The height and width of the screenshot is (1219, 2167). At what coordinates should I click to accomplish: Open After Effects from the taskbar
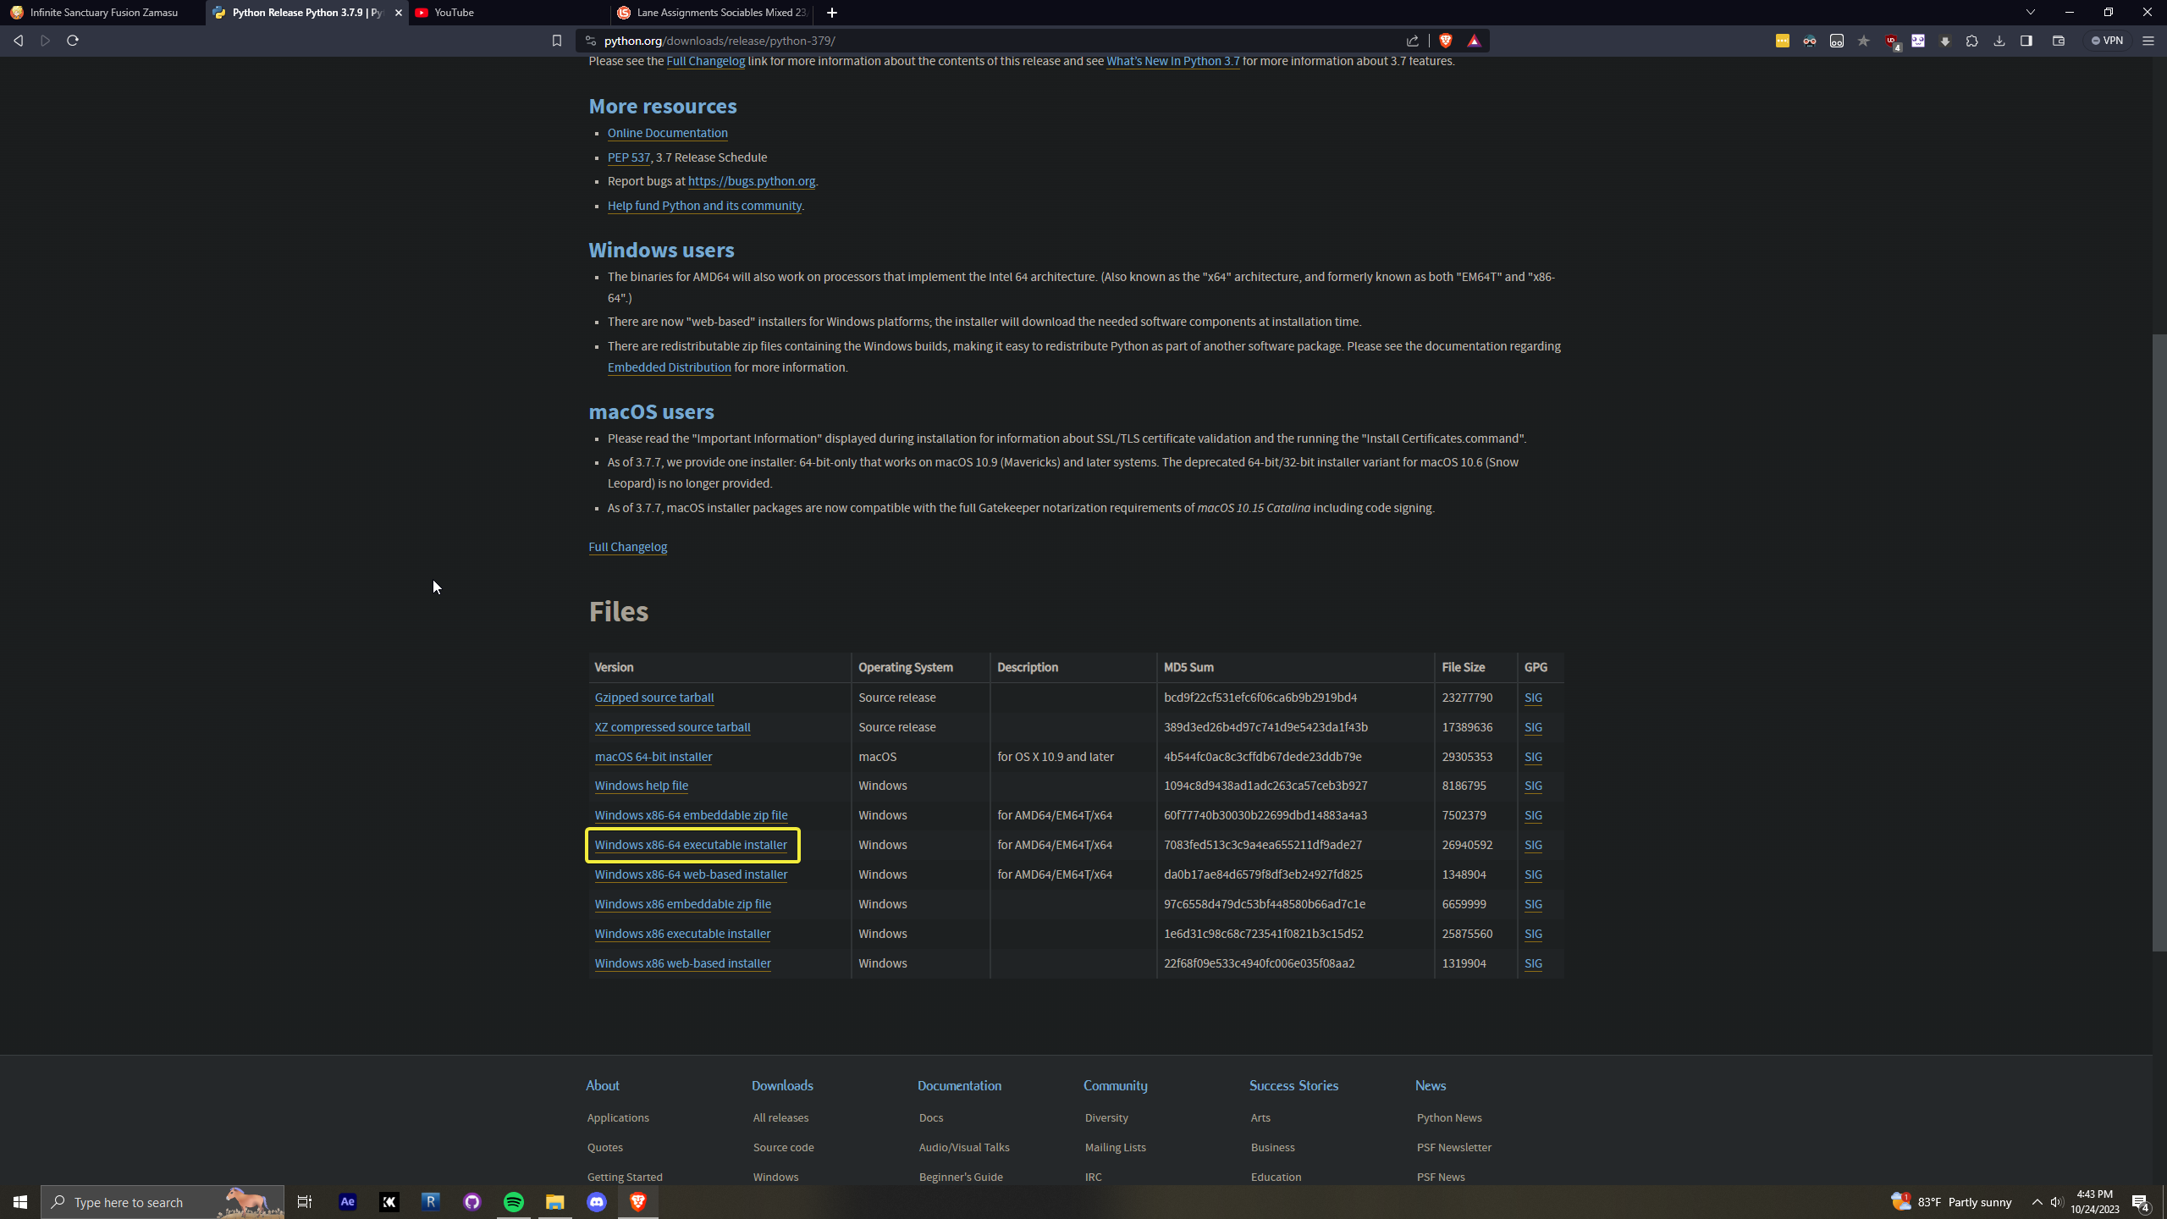[347, 1201]
